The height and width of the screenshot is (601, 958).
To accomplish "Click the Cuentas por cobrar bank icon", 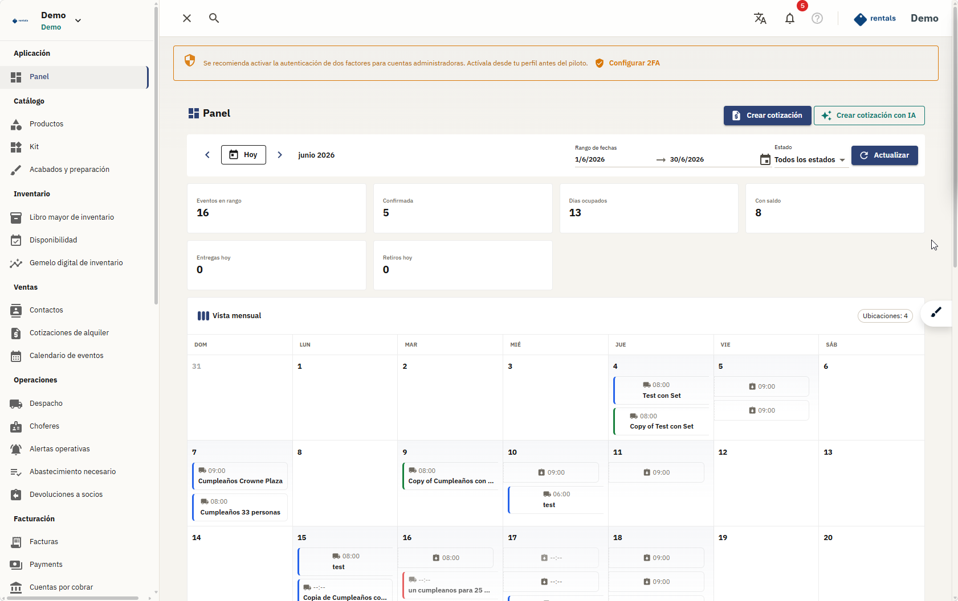I will click(16, 587).
